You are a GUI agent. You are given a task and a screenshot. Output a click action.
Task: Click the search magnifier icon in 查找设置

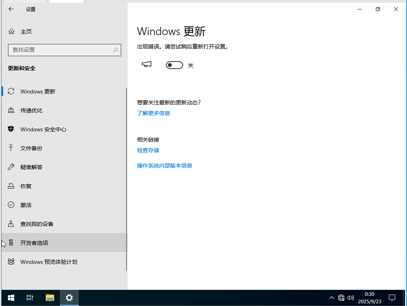[115, 50]
